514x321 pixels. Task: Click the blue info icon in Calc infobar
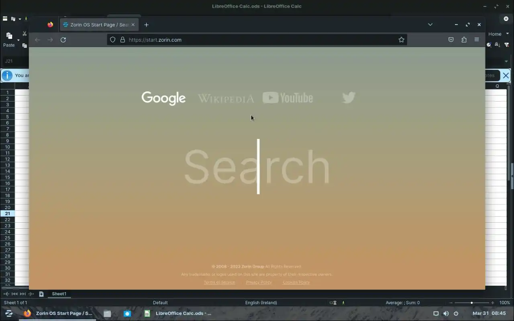pyautogui.click(x=7, y=75)
